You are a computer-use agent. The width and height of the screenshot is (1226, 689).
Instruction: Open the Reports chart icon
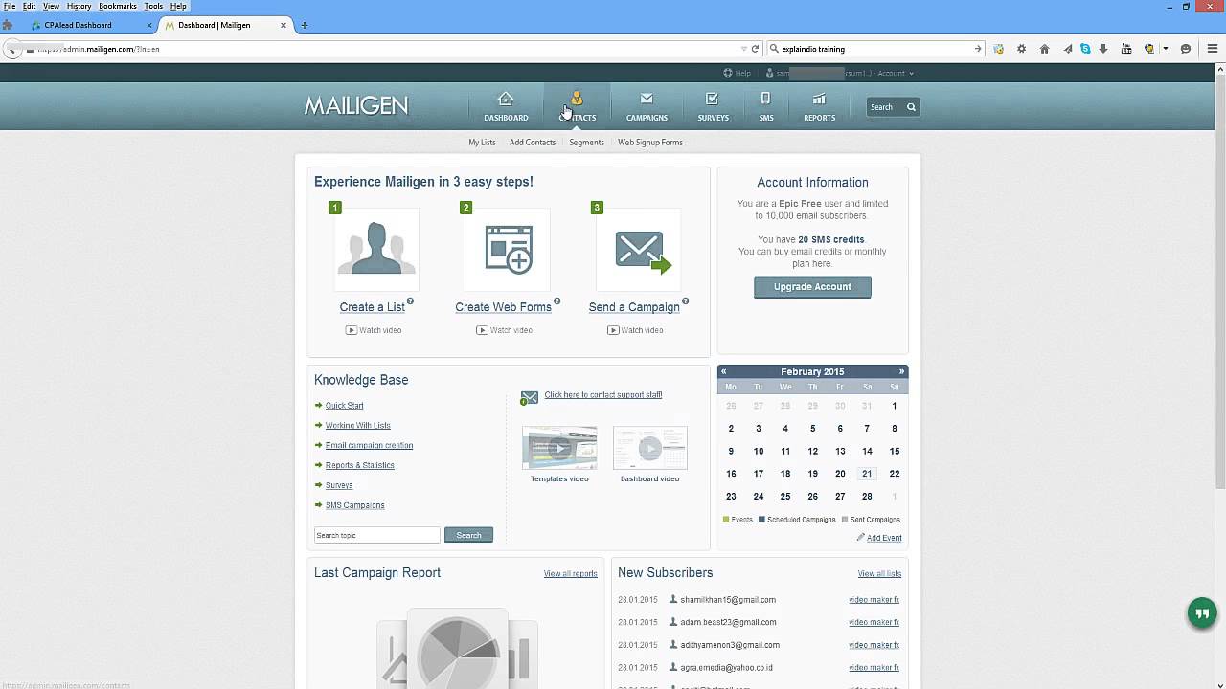coord(819,98)
